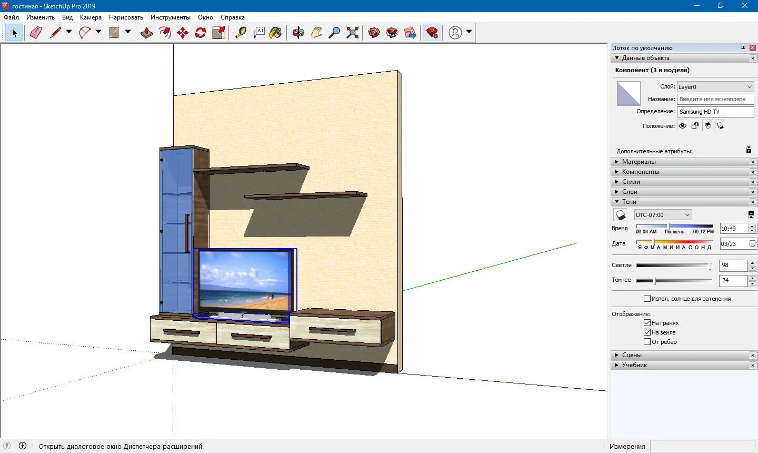This screenshot has width=758, height=453.
Task: Click the Время time-of-day slider
Action: point(674,226)
